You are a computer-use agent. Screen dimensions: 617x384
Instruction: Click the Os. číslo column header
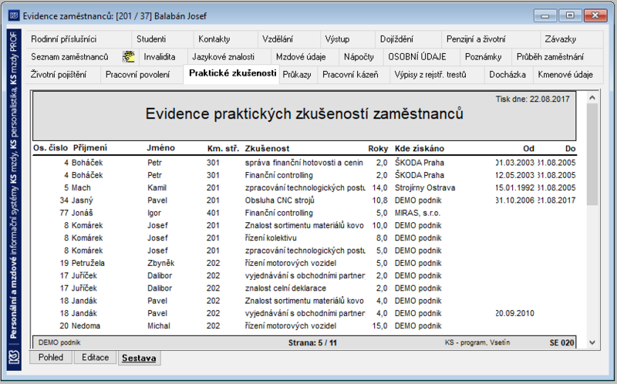50,148
